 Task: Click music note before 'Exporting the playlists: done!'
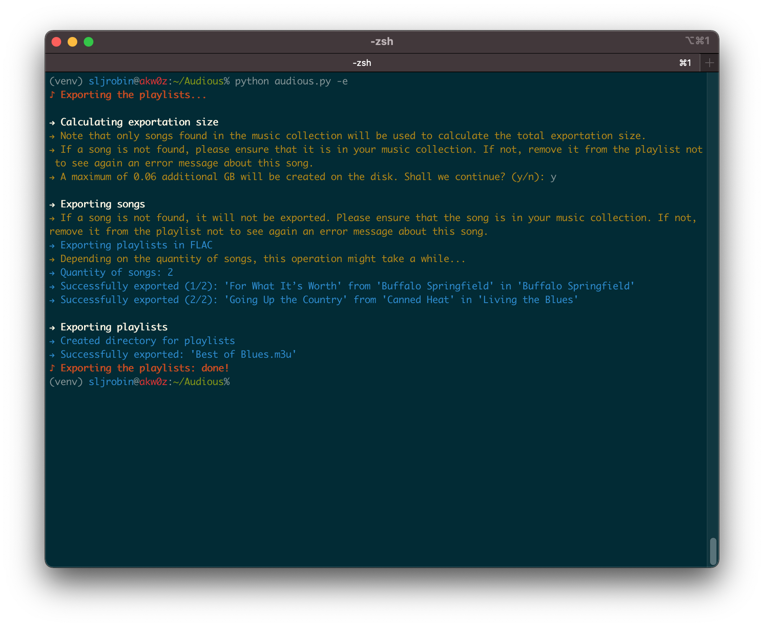tap(52, 368)
